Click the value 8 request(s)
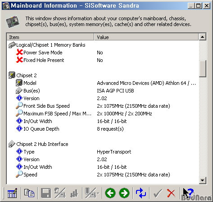The image size is (213, 202). click(x=110, y=129)
